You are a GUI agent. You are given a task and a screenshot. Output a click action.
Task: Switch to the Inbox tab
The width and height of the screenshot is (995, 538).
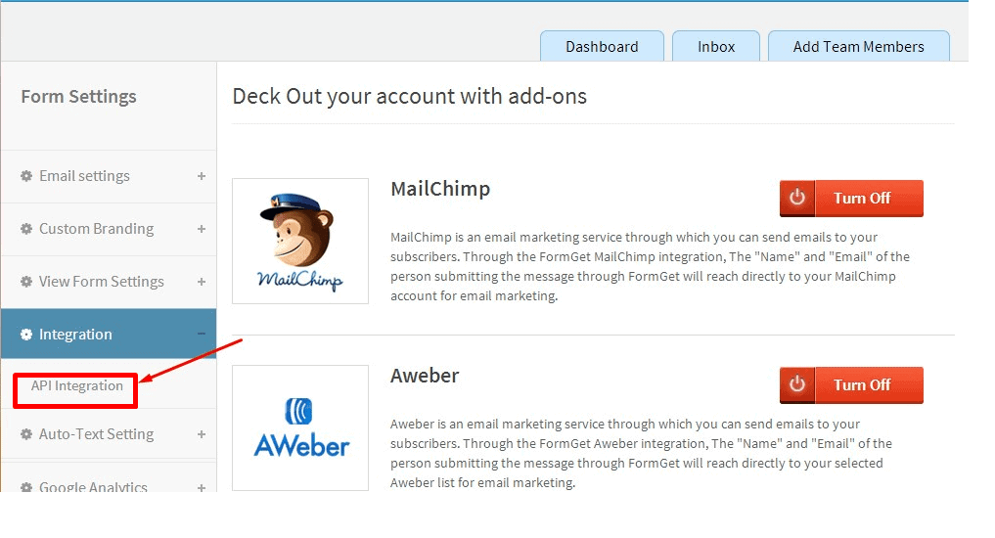[716, 46]
